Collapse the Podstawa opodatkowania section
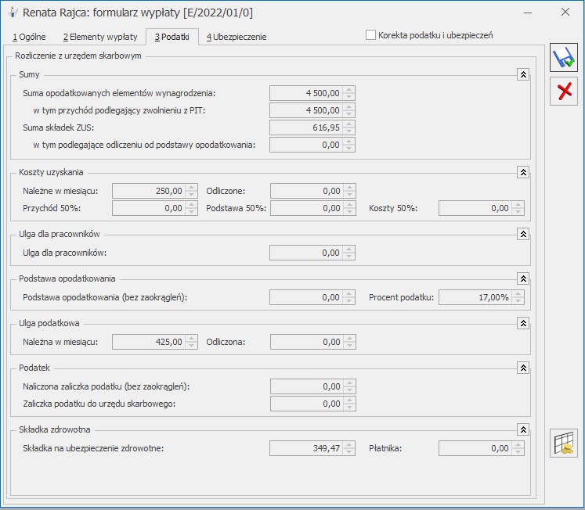Image resolution: width=585 pixels, height=510 pixels. [523, 278]
